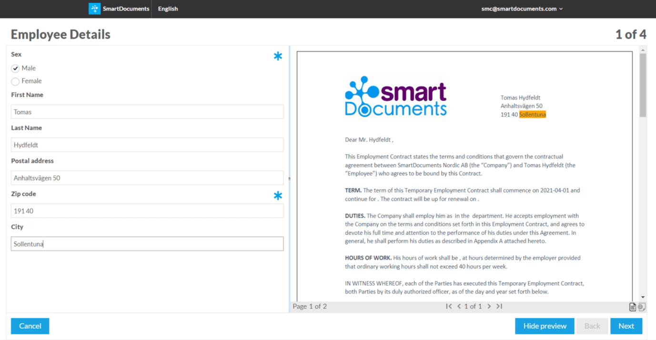Open the English language menu
This screenshot has width=656, height=340.
(168, 9)
